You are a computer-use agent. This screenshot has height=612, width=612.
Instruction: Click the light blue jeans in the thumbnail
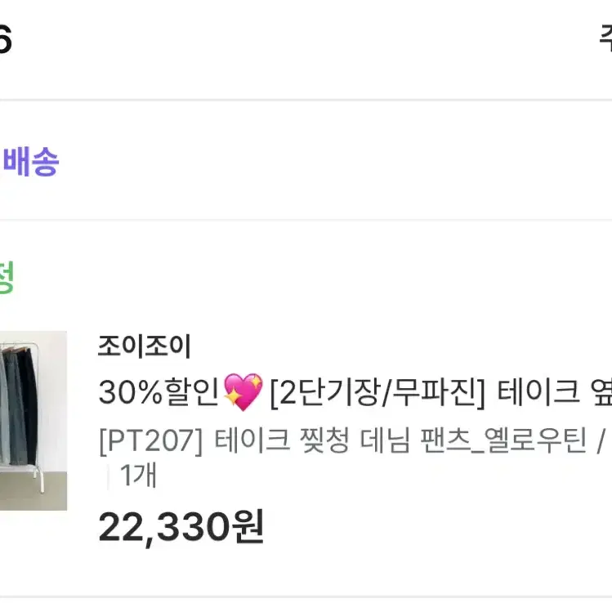pyautogui.click(x=4, y=408)
